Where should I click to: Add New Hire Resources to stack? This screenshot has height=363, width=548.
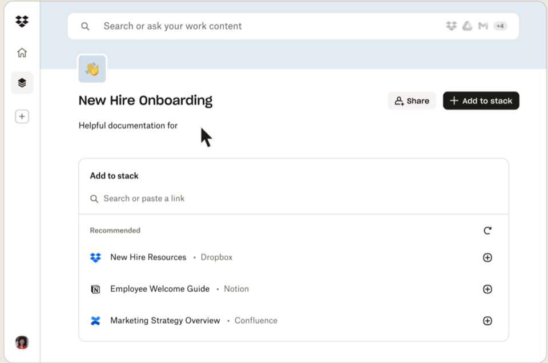point(487,257)
